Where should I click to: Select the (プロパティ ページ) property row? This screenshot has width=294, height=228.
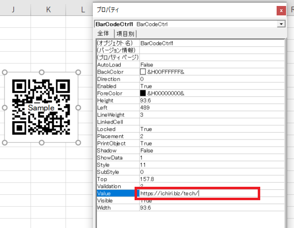(x=191, y=58)
